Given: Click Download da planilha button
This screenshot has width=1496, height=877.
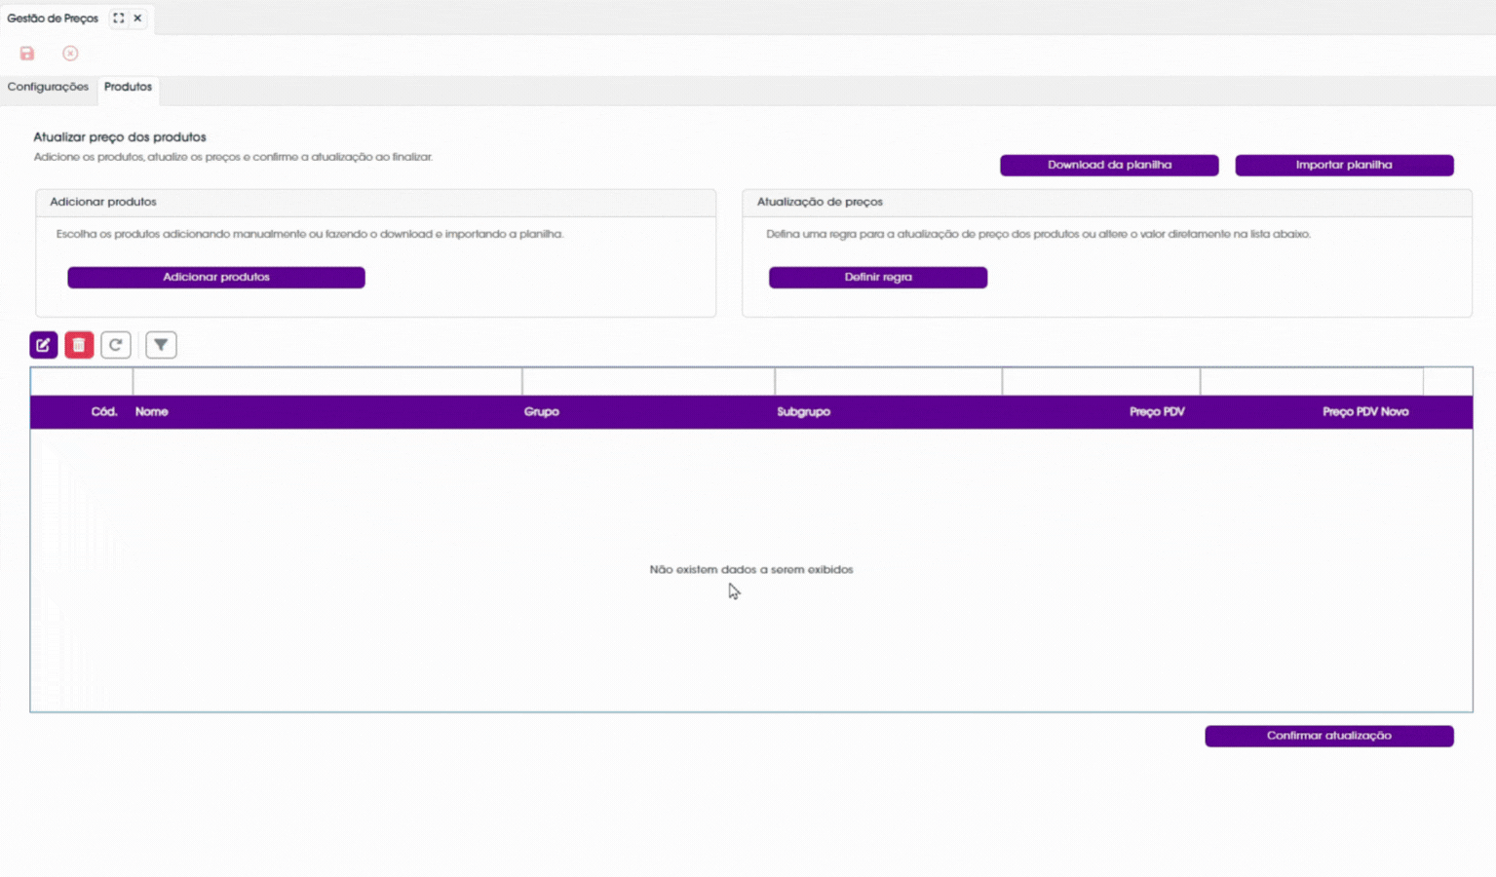Looking at the screenshot, I should pyautogui.click(x=1109, y=165).
